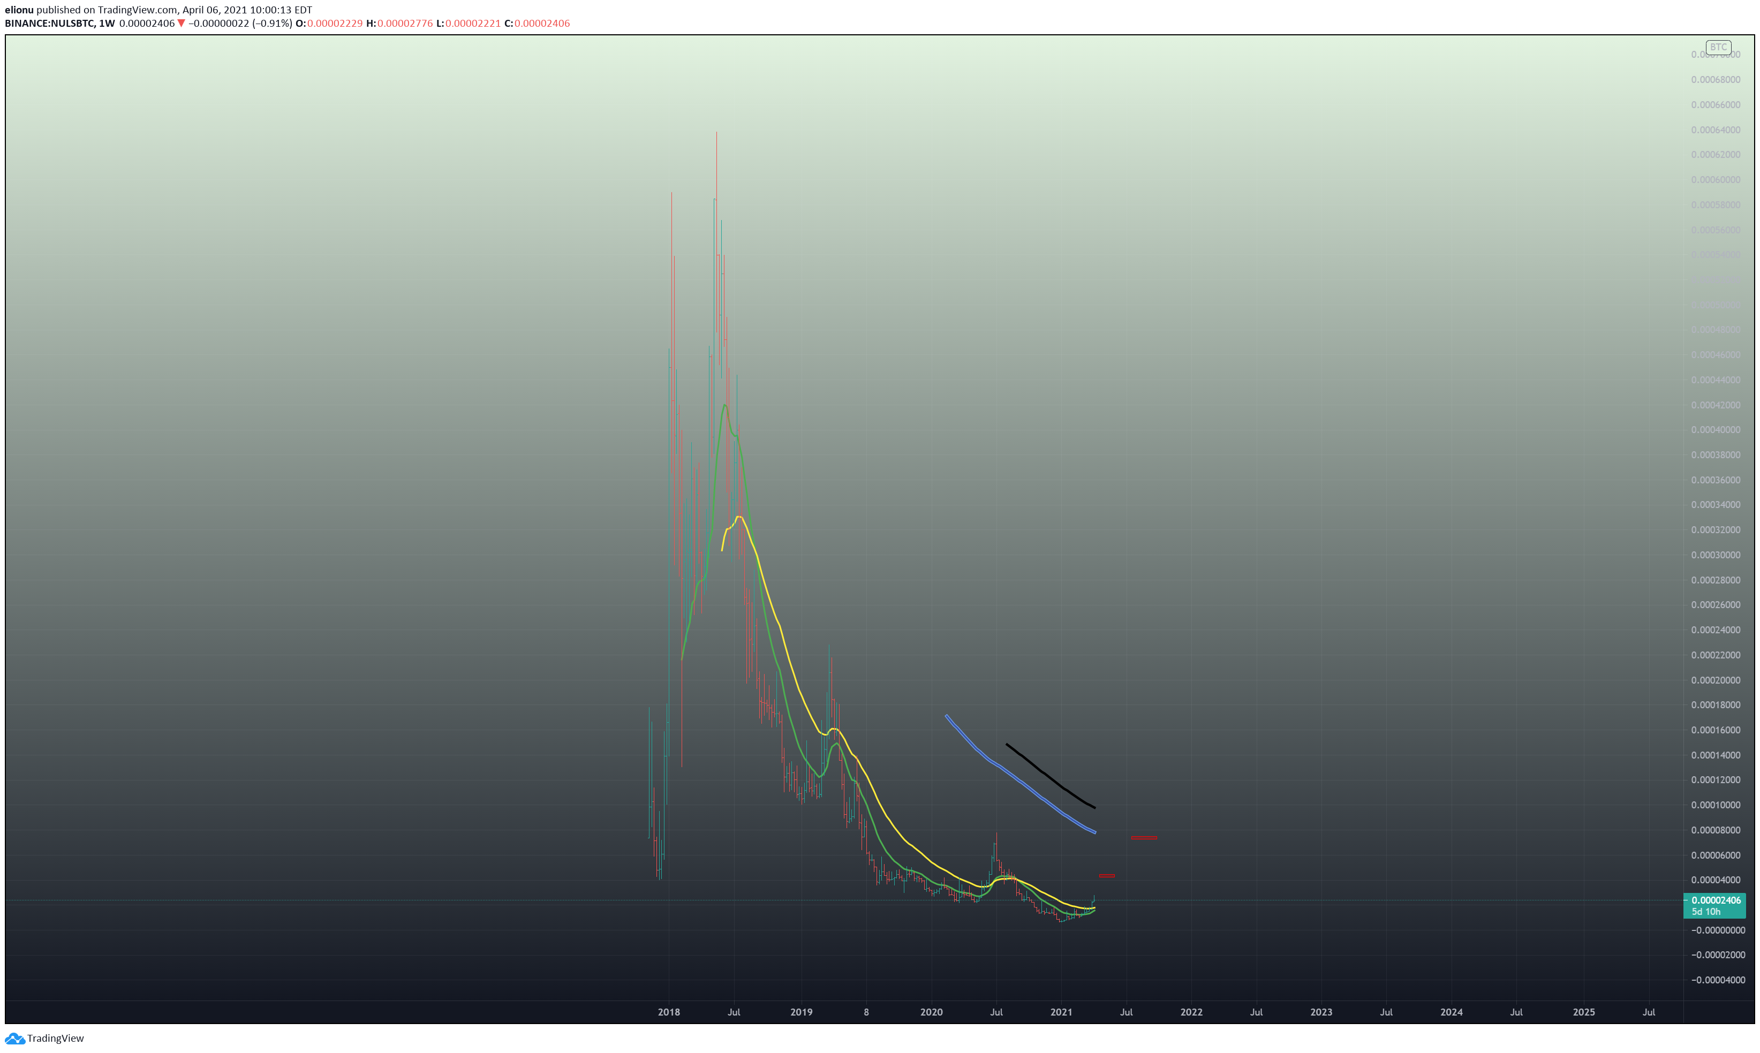Screen dimensions: 1760x1053
Task: Click the 0.00020000 price axis label
Action: point(1715,680)
